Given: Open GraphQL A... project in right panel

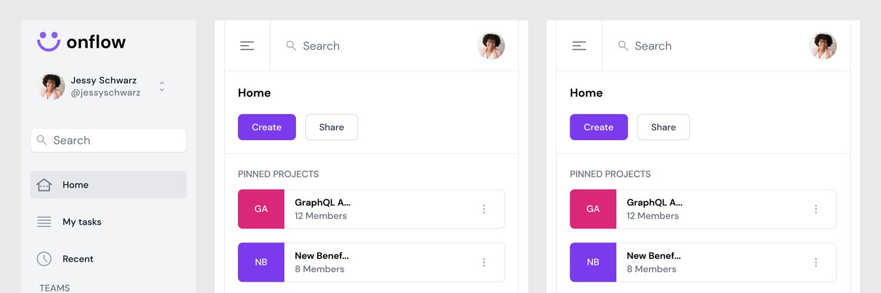Looking at the screenshot, I should [x=703, y=209].
